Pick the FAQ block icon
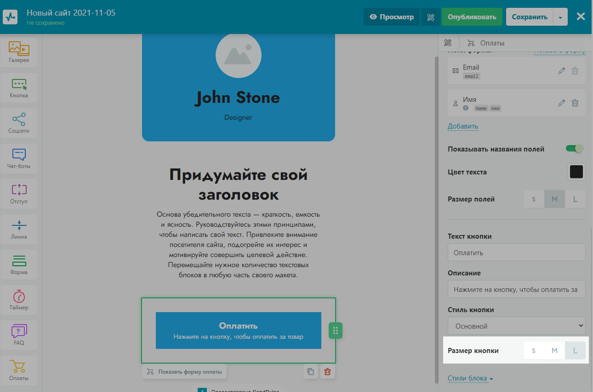 19,334
